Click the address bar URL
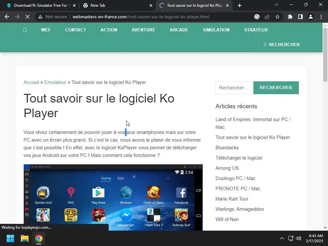 (x=141, y=17)
